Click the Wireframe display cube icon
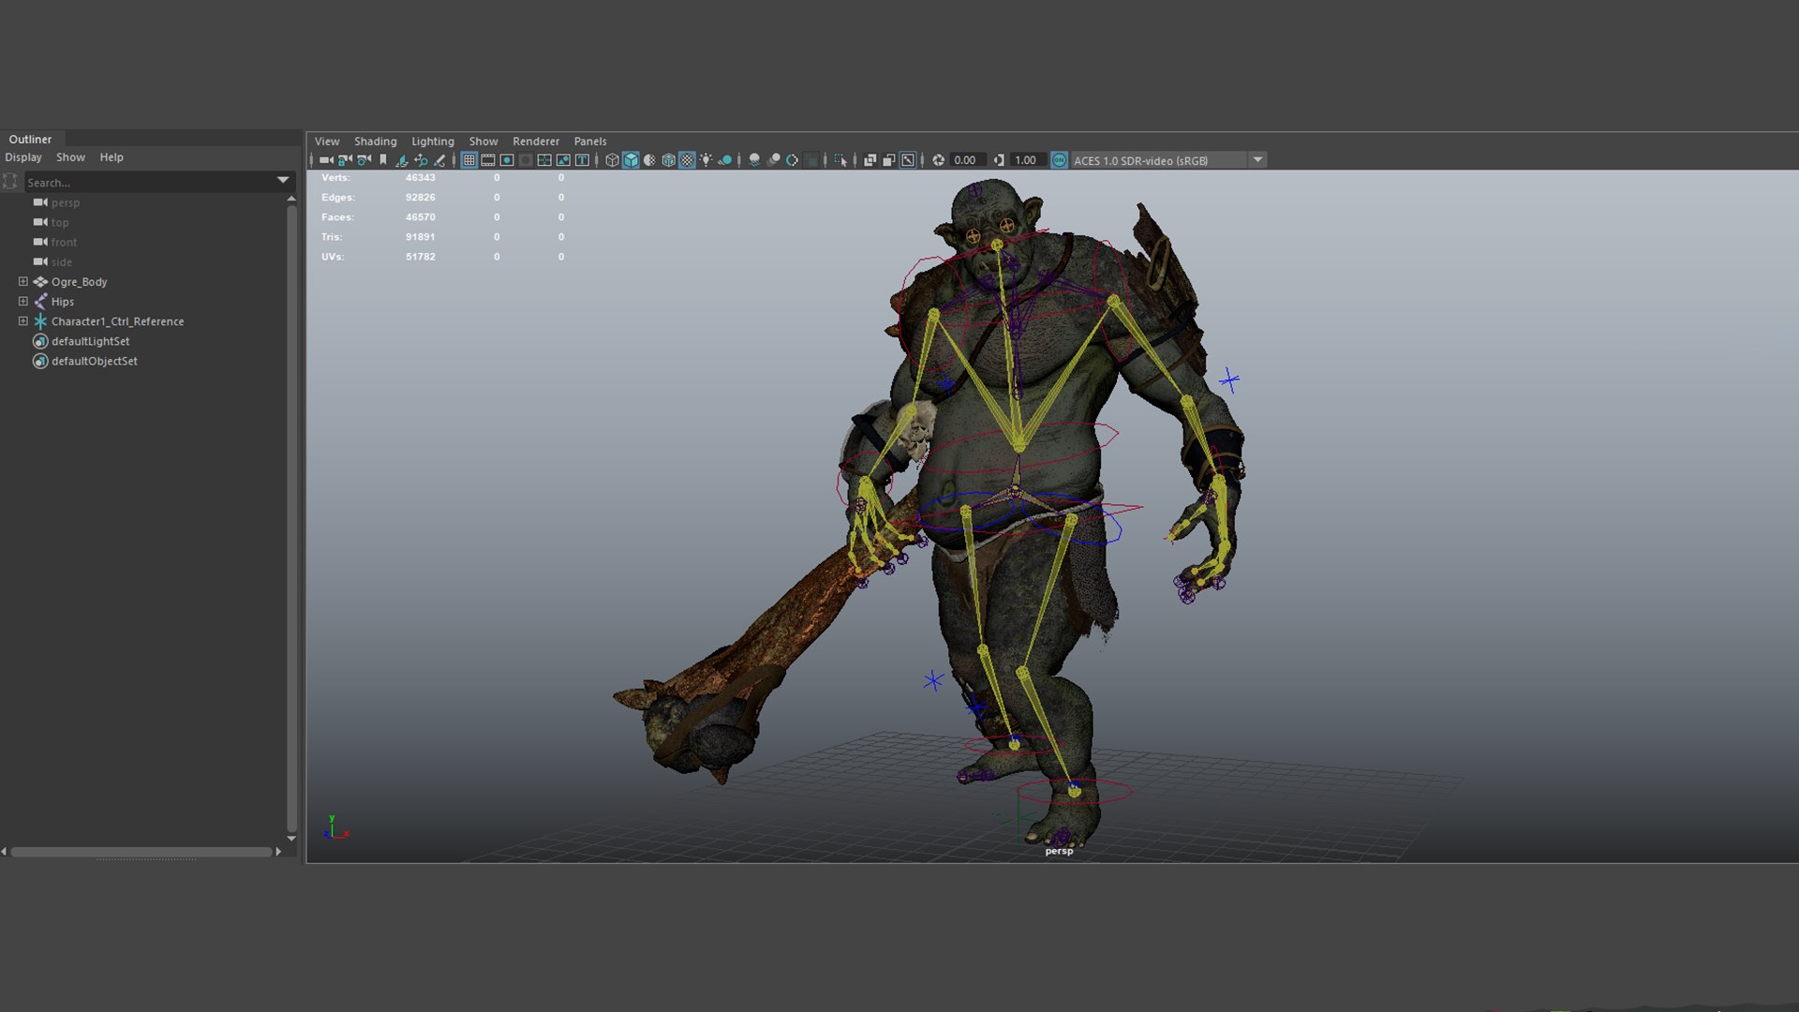 pos(612,160)
